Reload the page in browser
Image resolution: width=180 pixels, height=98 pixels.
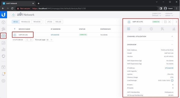(x=12, y=8)
